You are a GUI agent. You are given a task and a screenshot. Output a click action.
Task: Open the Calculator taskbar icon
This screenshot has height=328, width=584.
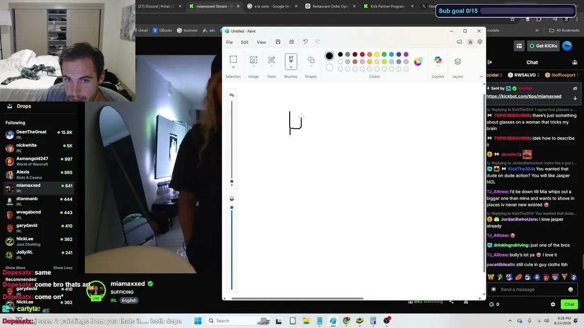[x=373, y=321]
